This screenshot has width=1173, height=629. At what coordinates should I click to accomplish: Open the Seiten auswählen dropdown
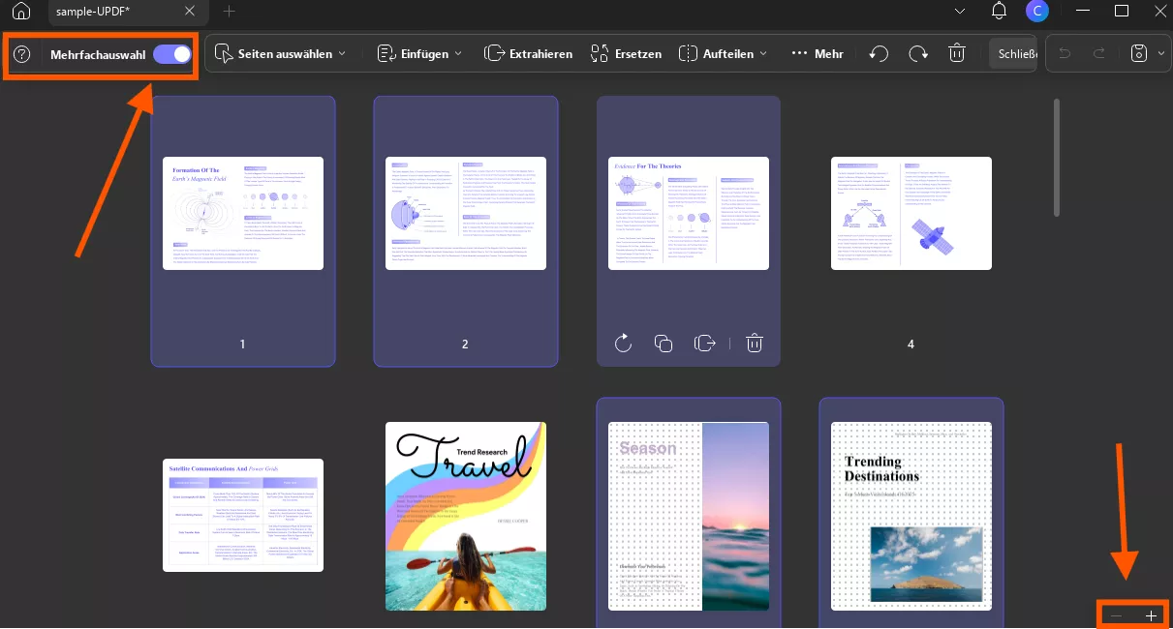click(280, 54)
